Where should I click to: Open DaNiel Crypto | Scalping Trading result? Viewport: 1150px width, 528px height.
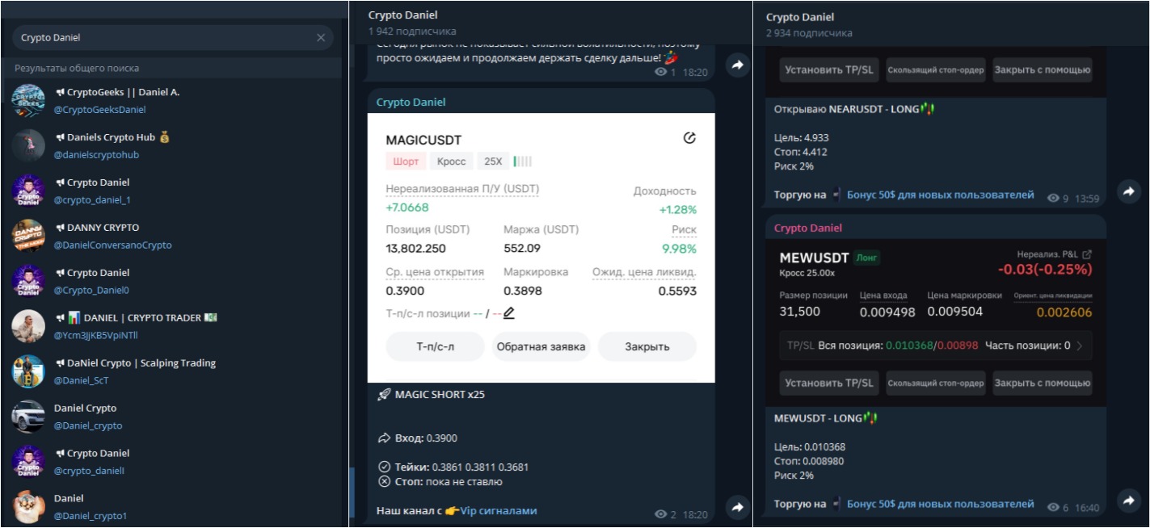[x=173, y=371]
